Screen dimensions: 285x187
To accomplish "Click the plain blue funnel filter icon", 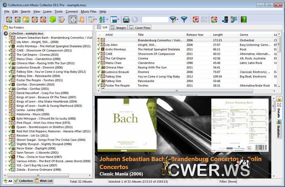I will [x=184, y=19].
